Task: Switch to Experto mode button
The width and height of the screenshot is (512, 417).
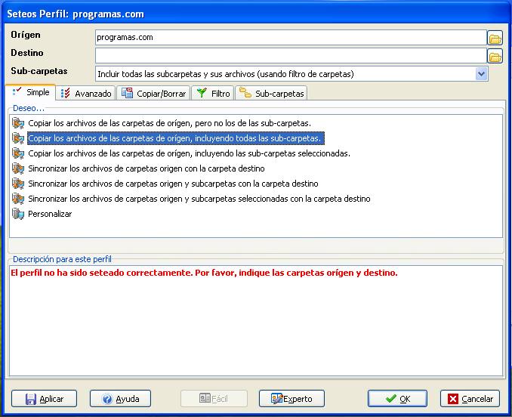Action: pos(291,399)
